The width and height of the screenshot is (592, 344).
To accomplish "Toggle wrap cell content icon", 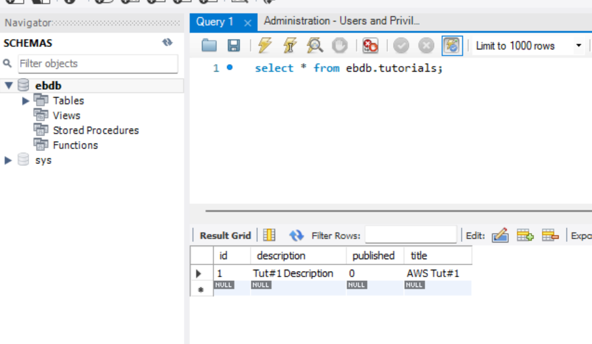I will (x=269, y=235).
